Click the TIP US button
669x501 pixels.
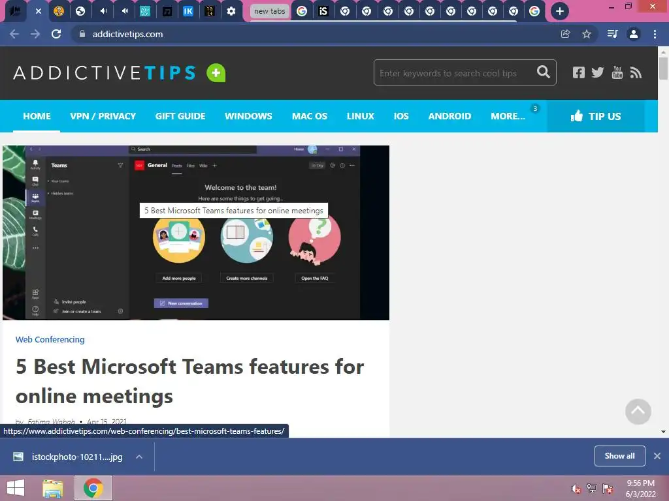tap(596, 116)
